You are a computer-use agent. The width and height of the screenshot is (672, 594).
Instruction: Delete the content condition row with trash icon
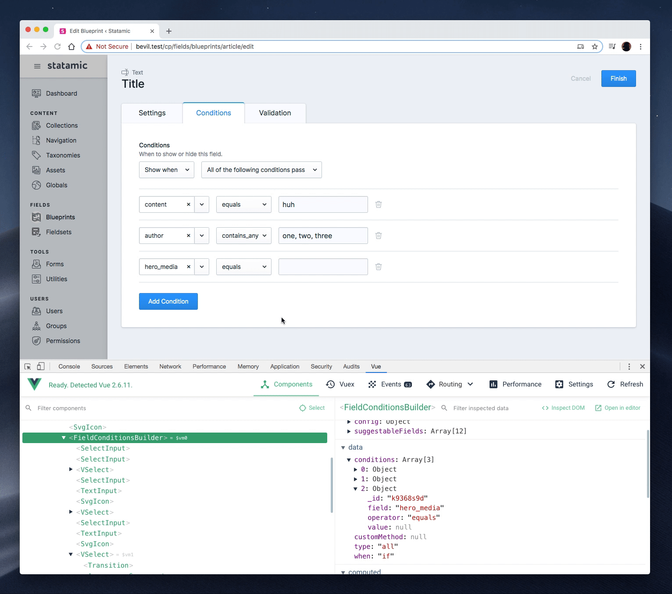(379, 204)
